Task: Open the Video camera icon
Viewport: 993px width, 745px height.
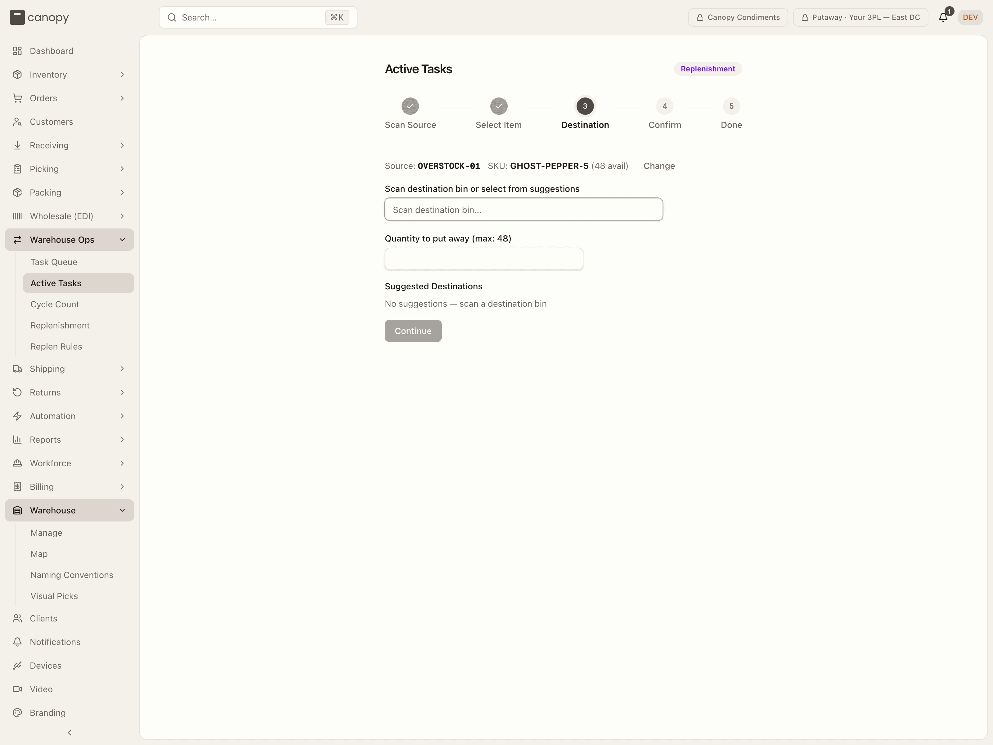Action: pyautogui.click(x=17, y=689)
